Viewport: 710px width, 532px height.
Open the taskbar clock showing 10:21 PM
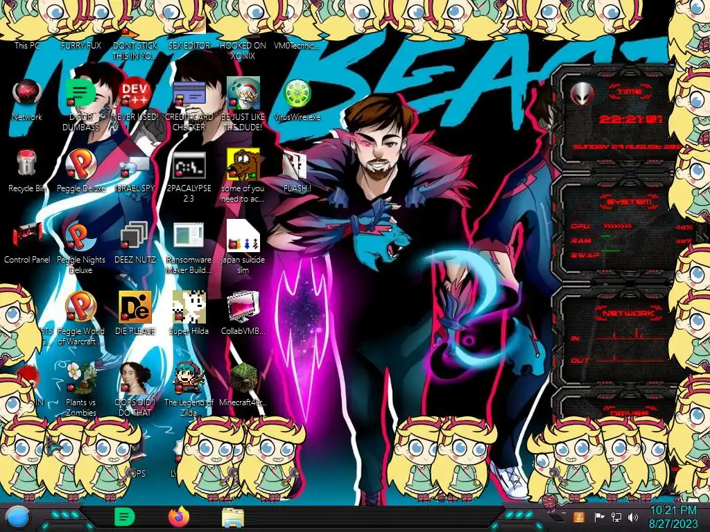674,517
